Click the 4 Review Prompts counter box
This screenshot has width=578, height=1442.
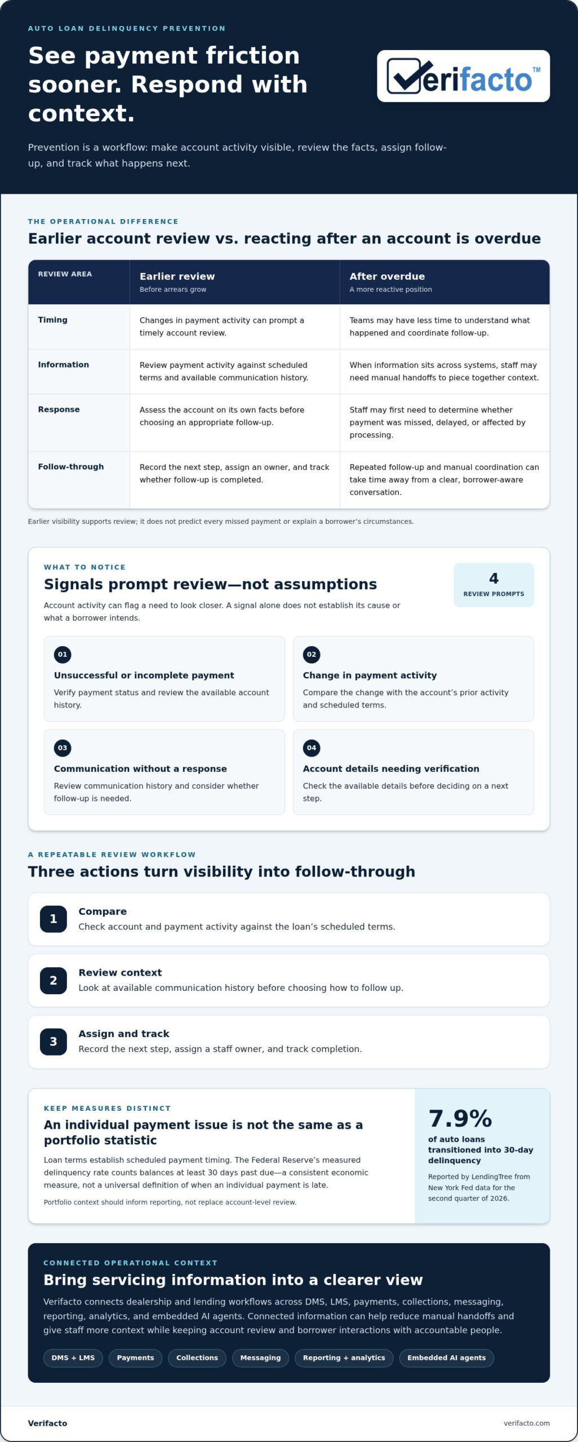(493, 585)
